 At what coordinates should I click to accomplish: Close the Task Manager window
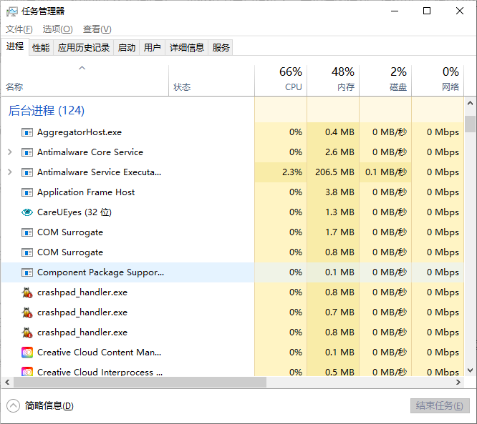click(x=460, y=11)
